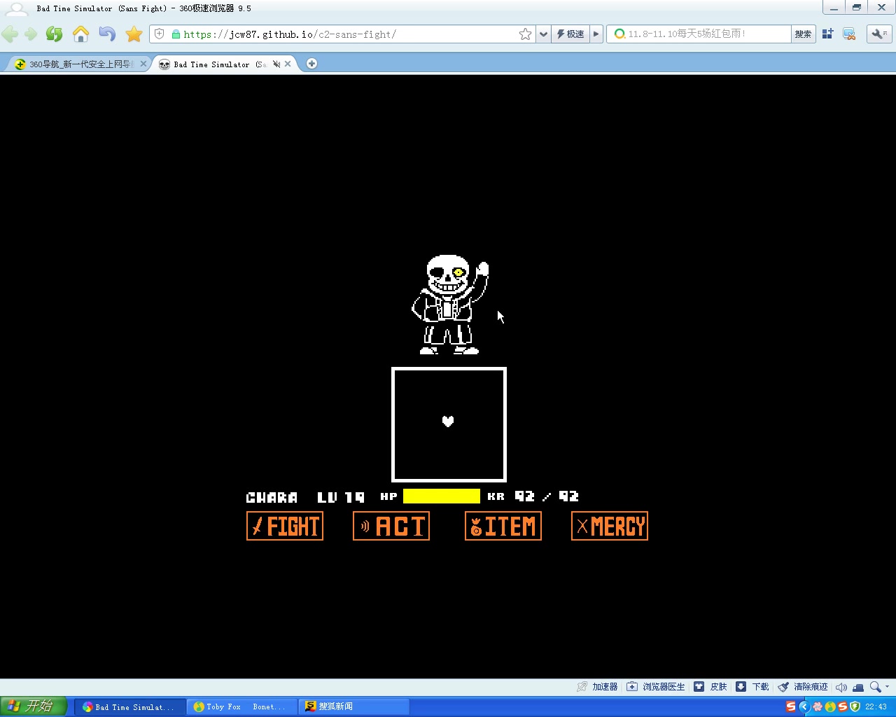The width and height of the screenshot is (896, 717).
Task: Expand hidden tray icons arrow
Action: [804, 706]
